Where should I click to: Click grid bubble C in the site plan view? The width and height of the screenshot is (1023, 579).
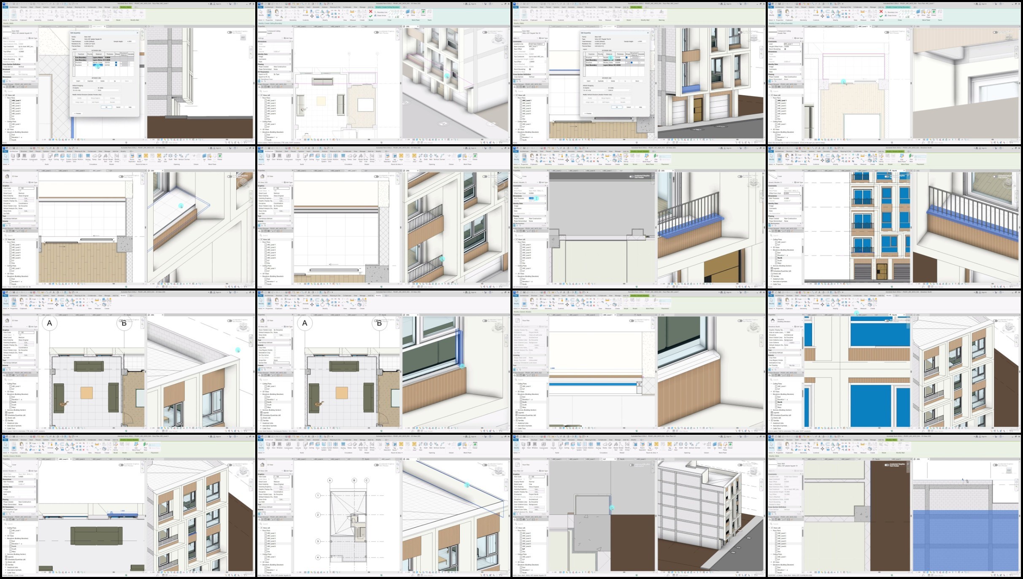point(367,480)
